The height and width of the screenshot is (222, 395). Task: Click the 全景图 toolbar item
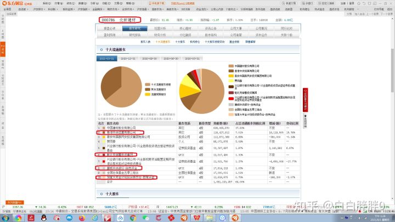[7, 9]
